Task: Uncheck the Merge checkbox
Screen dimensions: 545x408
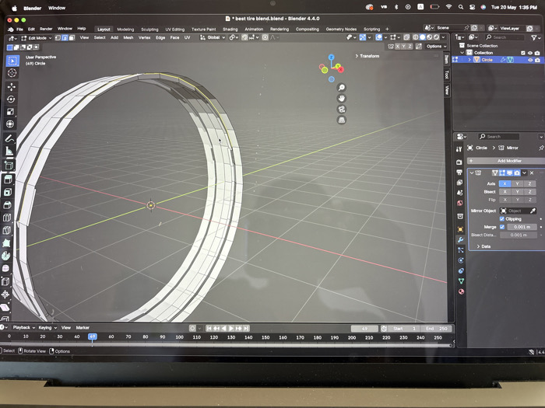Action: point(502,227)
